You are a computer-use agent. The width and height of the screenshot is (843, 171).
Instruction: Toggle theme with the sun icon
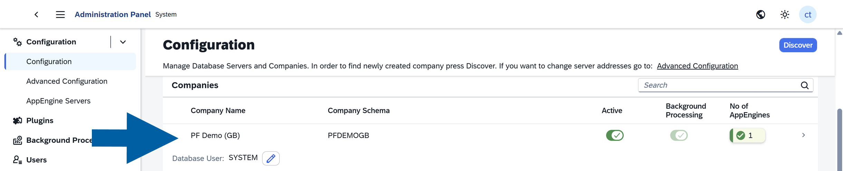785,14
